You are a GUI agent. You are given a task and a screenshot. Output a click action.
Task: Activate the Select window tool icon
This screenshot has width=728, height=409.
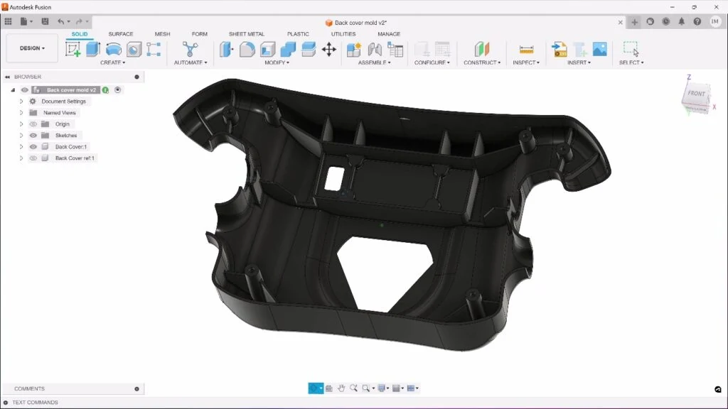631,49
